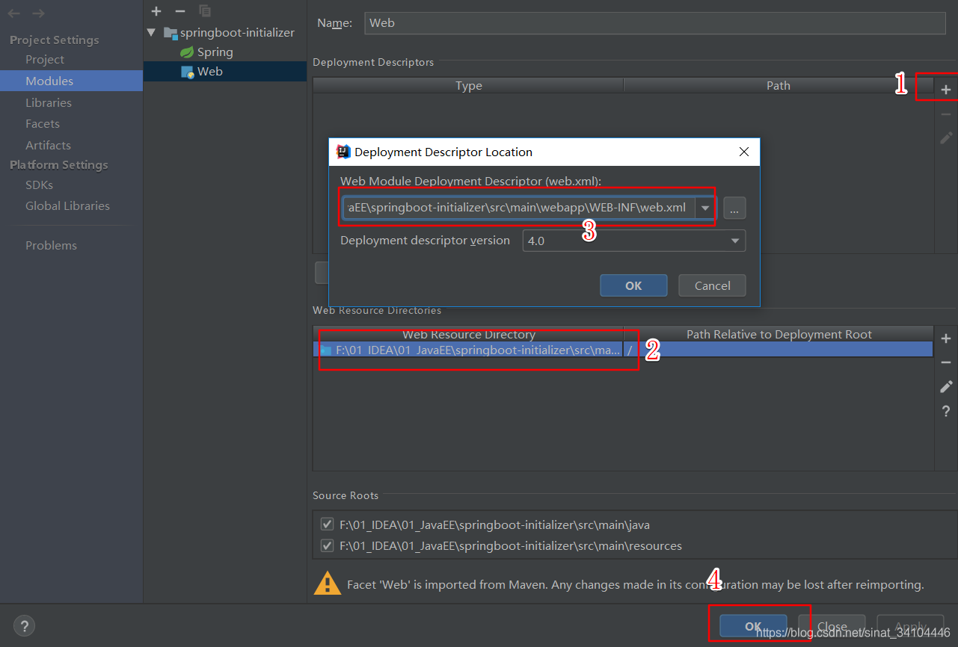
Task: Uncheck the src/main/resources source root
Action: point(327,545)
